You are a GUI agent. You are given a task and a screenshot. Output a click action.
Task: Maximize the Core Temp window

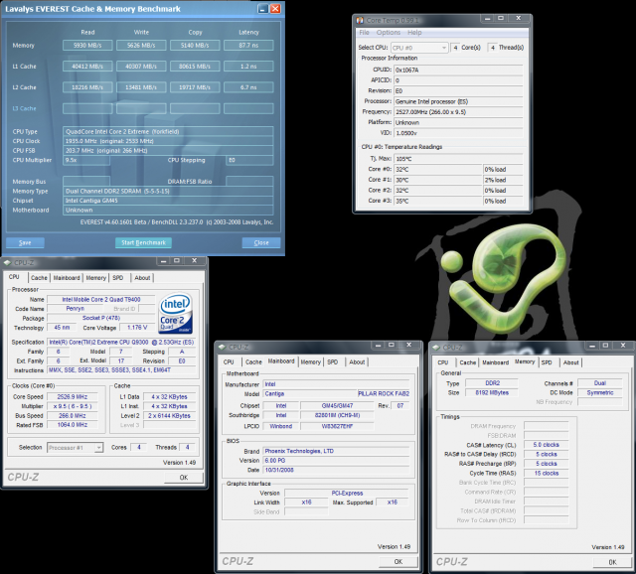coord(501,18)
